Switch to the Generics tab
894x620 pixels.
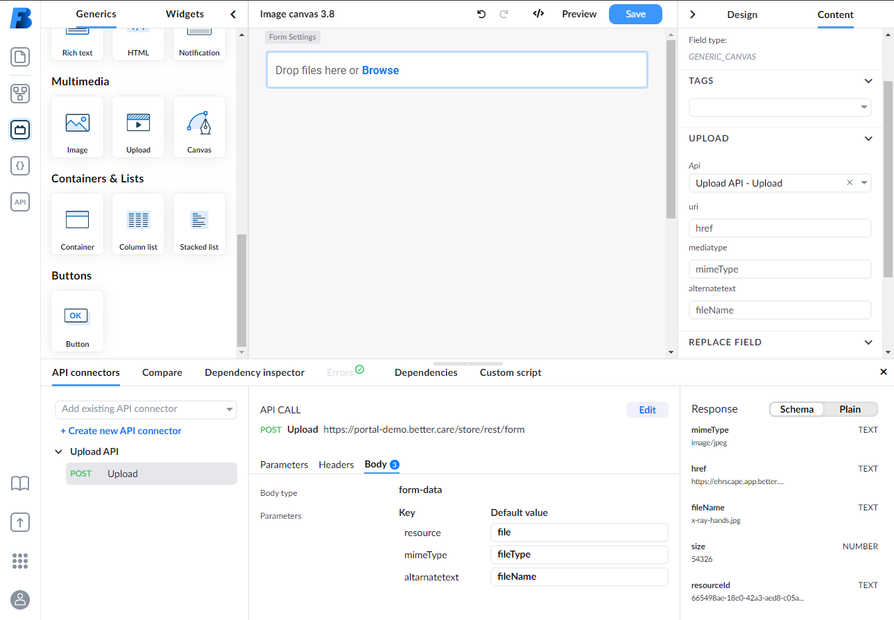pos(96,14)
